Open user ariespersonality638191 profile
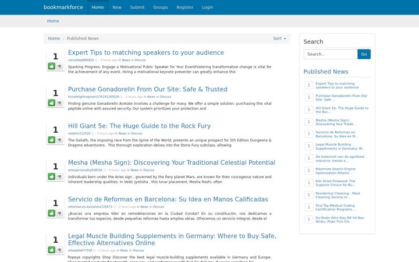The height and width of the screenshot is (262, 419). click(x=85, y=170)
